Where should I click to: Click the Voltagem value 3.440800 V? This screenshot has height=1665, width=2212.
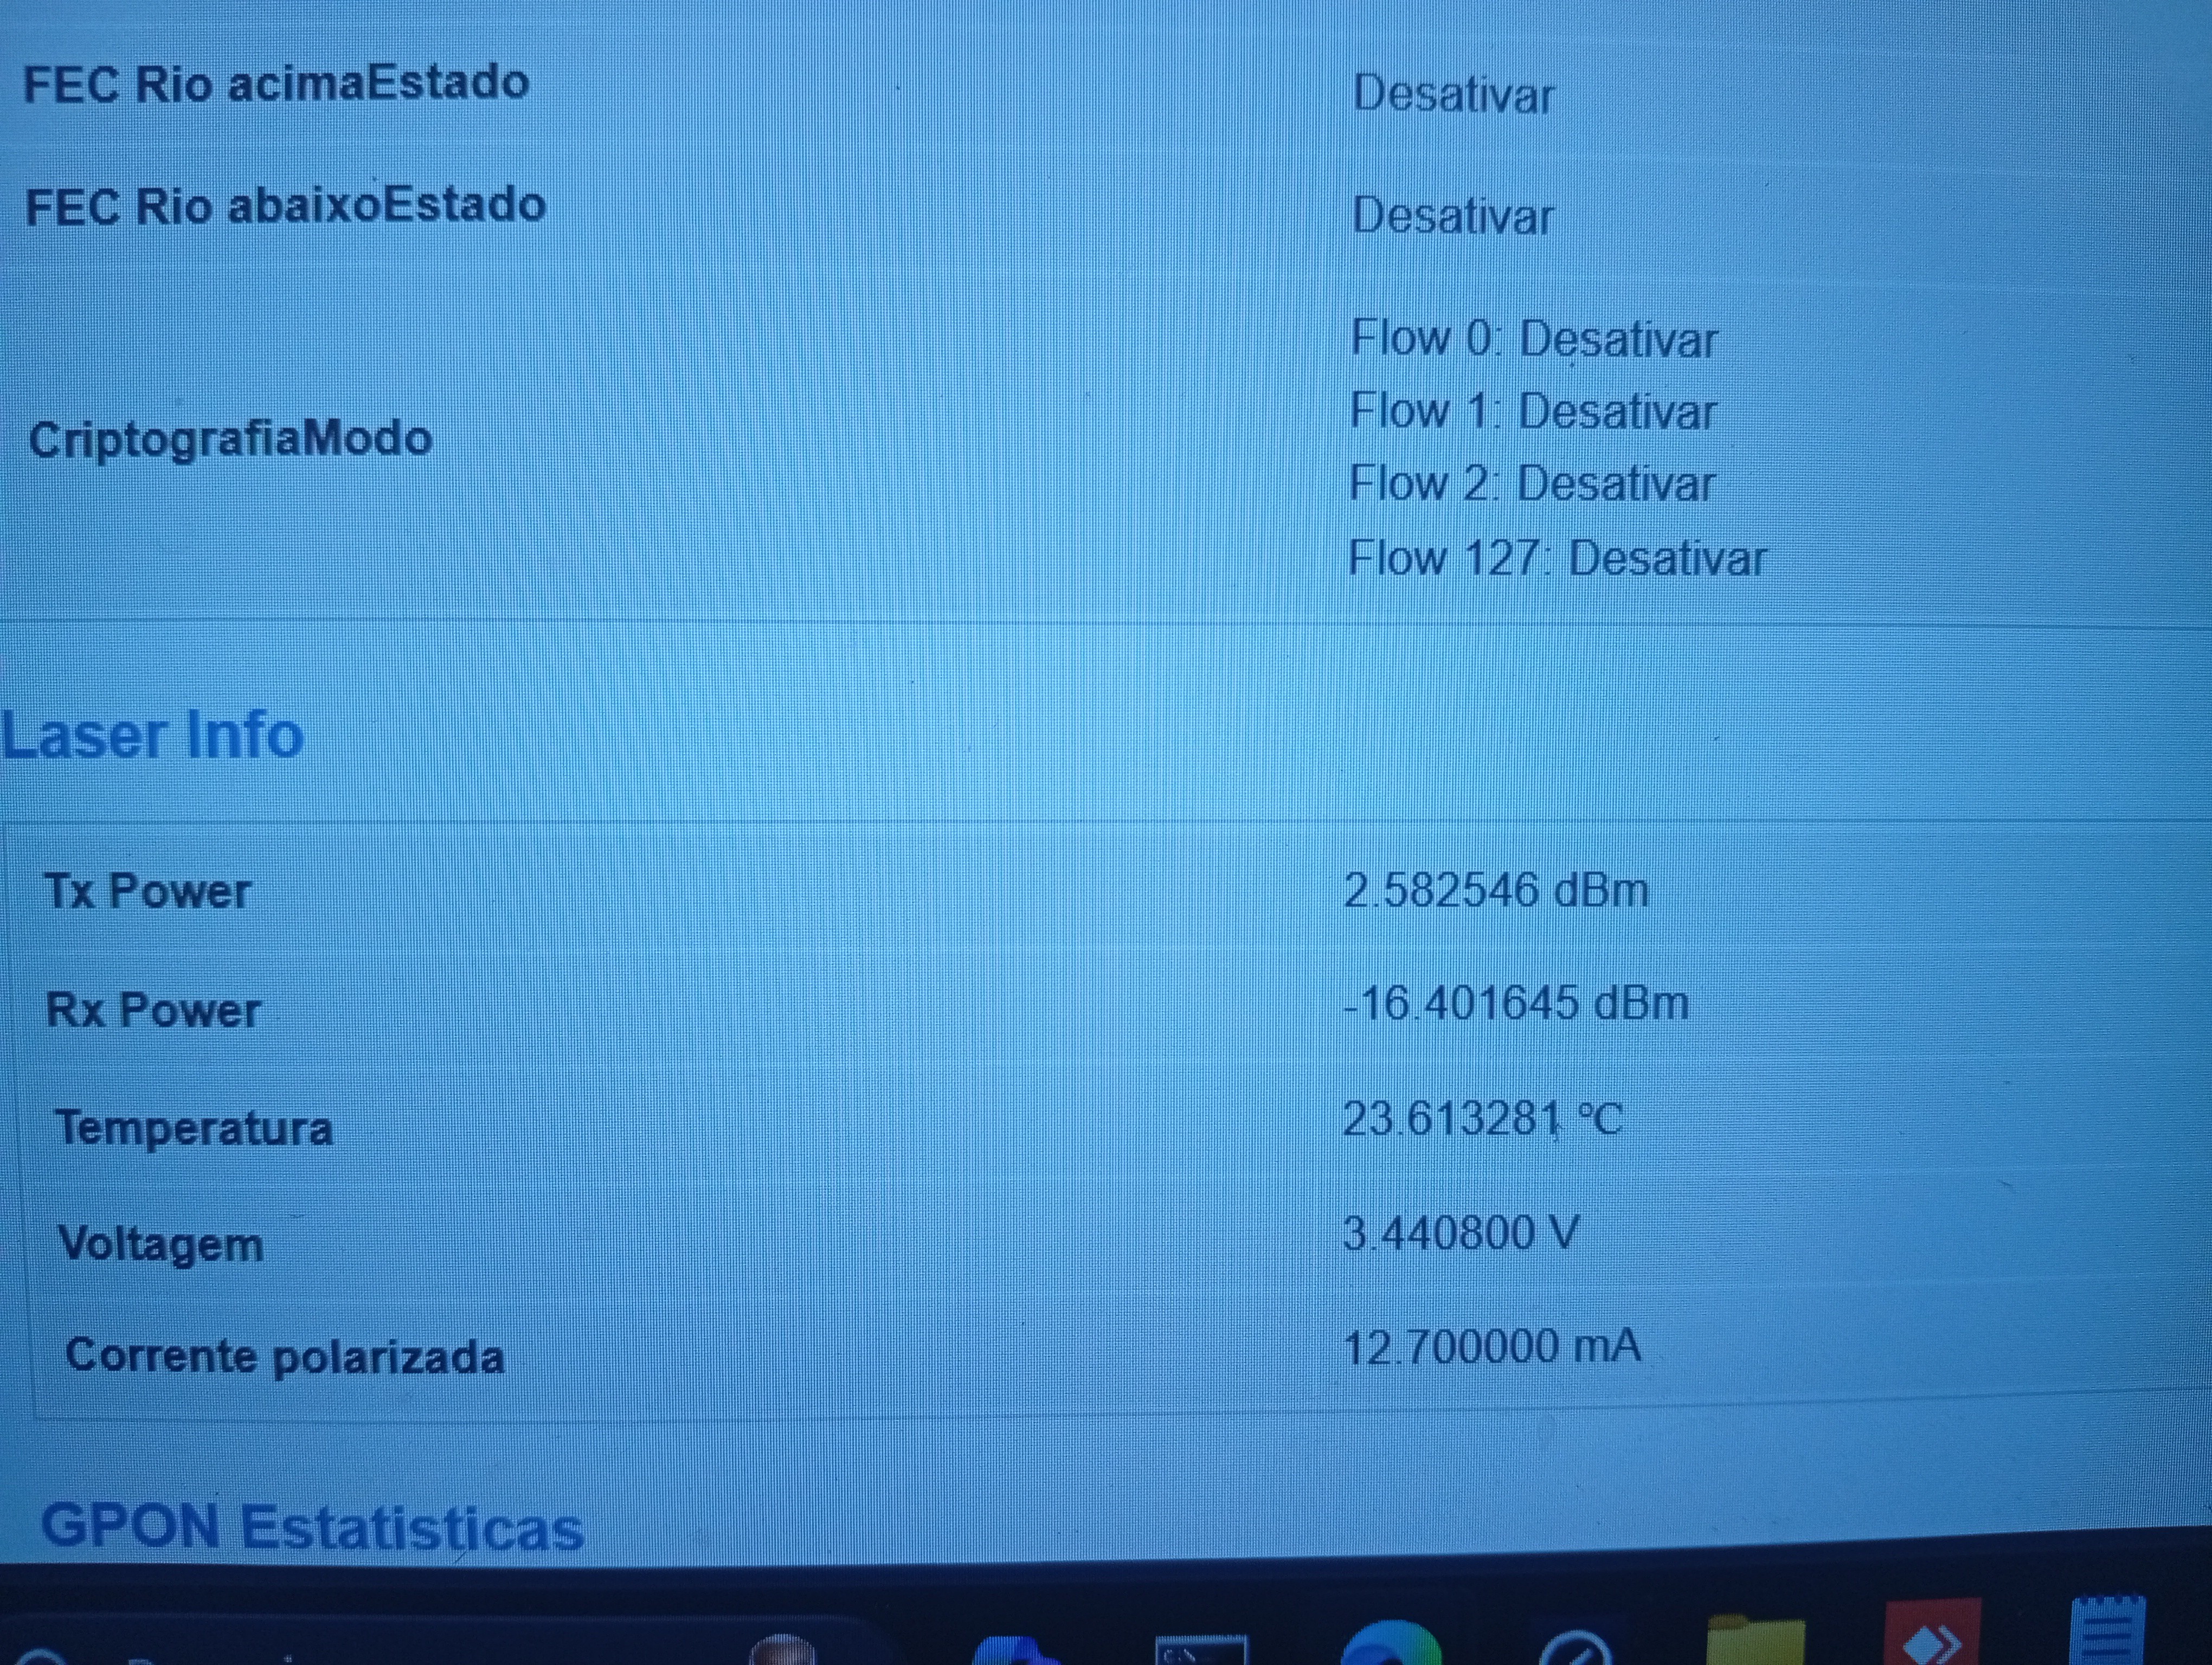pyautogui.click(x=1460, y=1233)
